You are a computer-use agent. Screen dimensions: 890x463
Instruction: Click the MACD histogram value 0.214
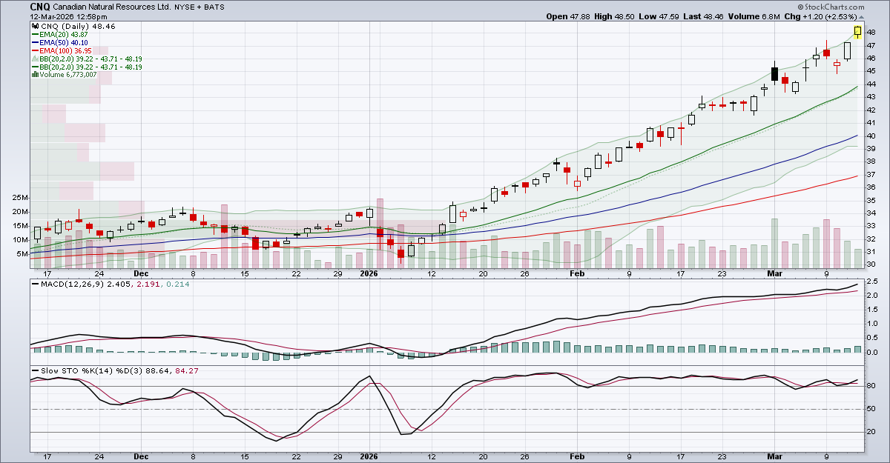point(178,284)
